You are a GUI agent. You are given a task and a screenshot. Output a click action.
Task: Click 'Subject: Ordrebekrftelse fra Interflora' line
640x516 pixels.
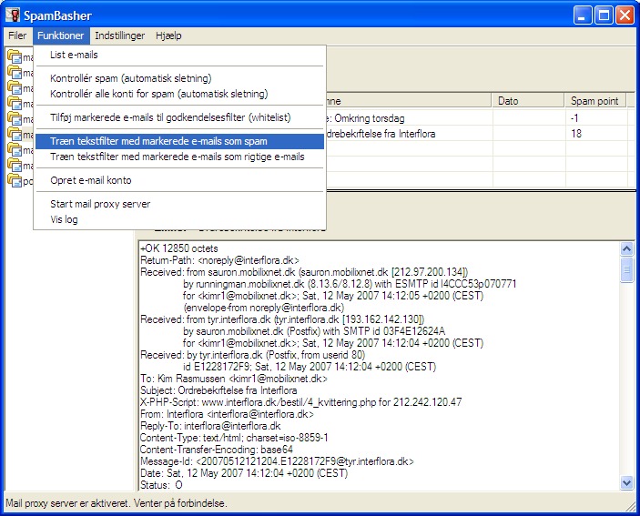[218, 390]
